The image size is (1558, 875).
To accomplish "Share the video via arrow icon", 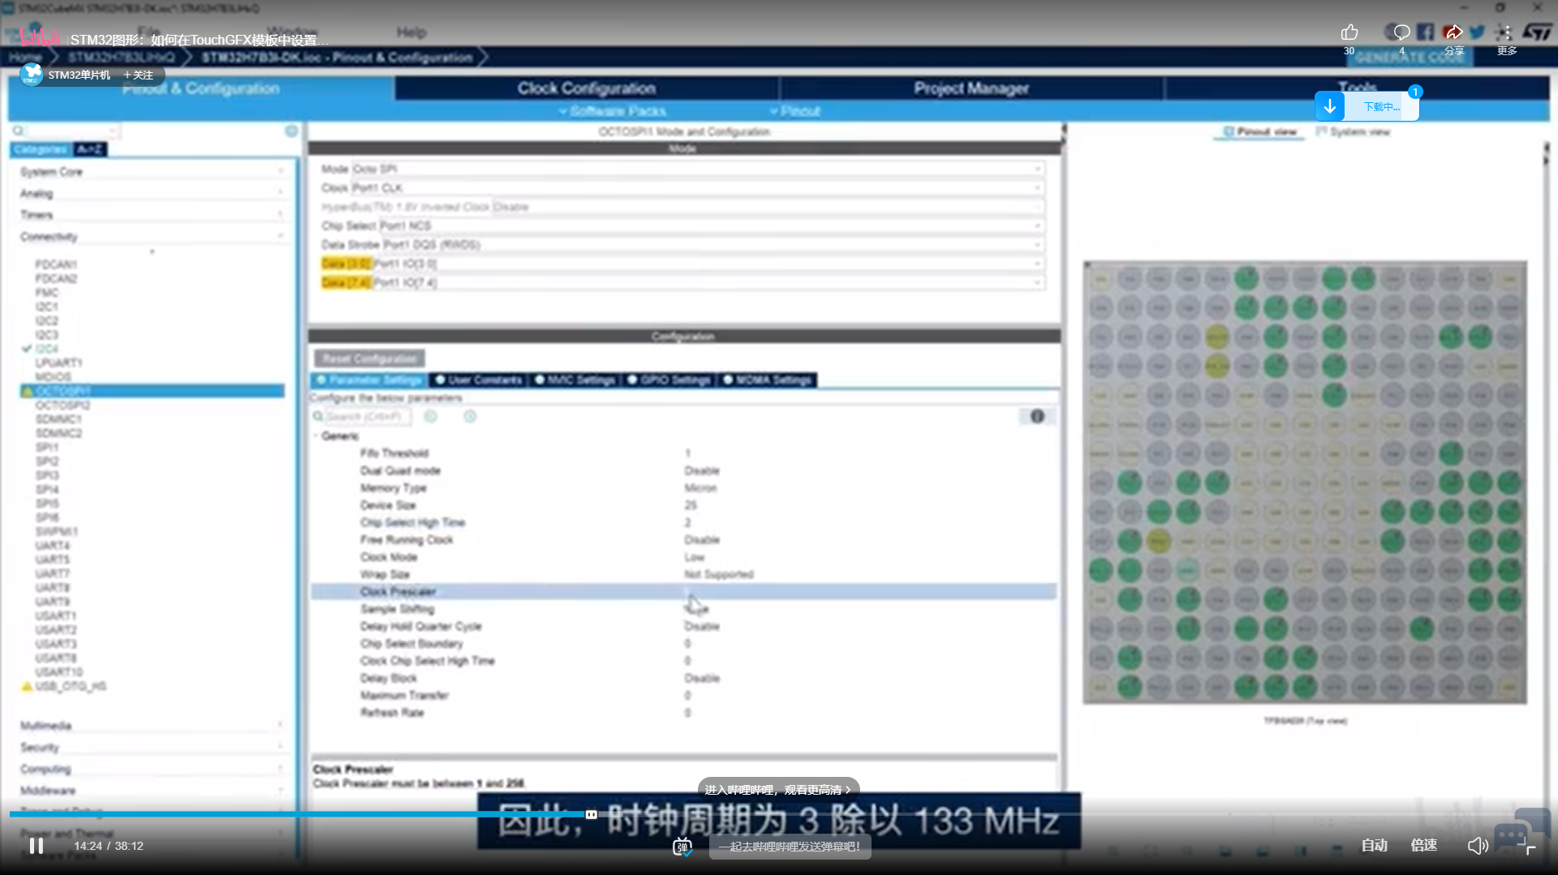I will pyautogui.click(x=1453, y=32).
